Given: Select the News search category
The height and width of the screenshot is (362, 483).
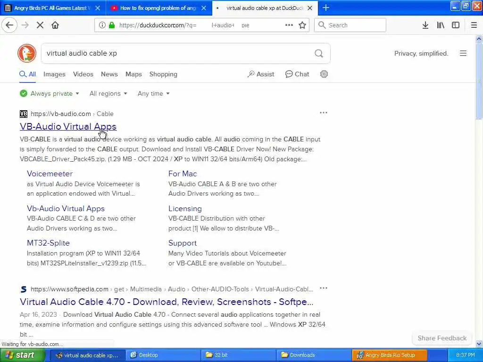Looking at the screenshot, I should (109, 74).
